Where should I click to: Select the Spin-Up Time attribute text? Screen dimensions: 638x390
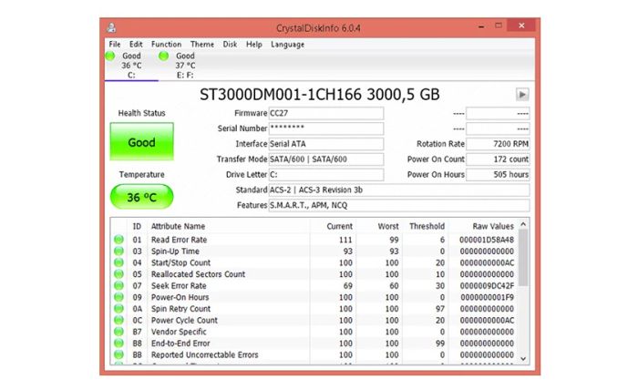[175, 251]
